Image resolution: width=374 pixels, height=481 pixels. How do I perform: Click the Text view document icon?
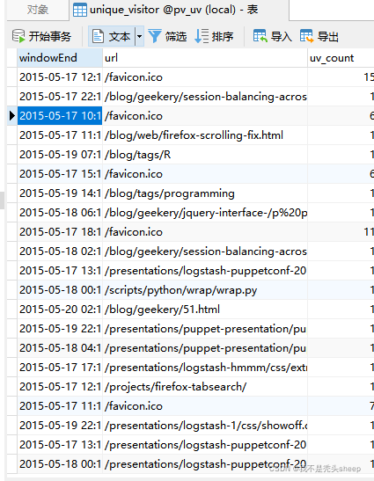(98, 36)
